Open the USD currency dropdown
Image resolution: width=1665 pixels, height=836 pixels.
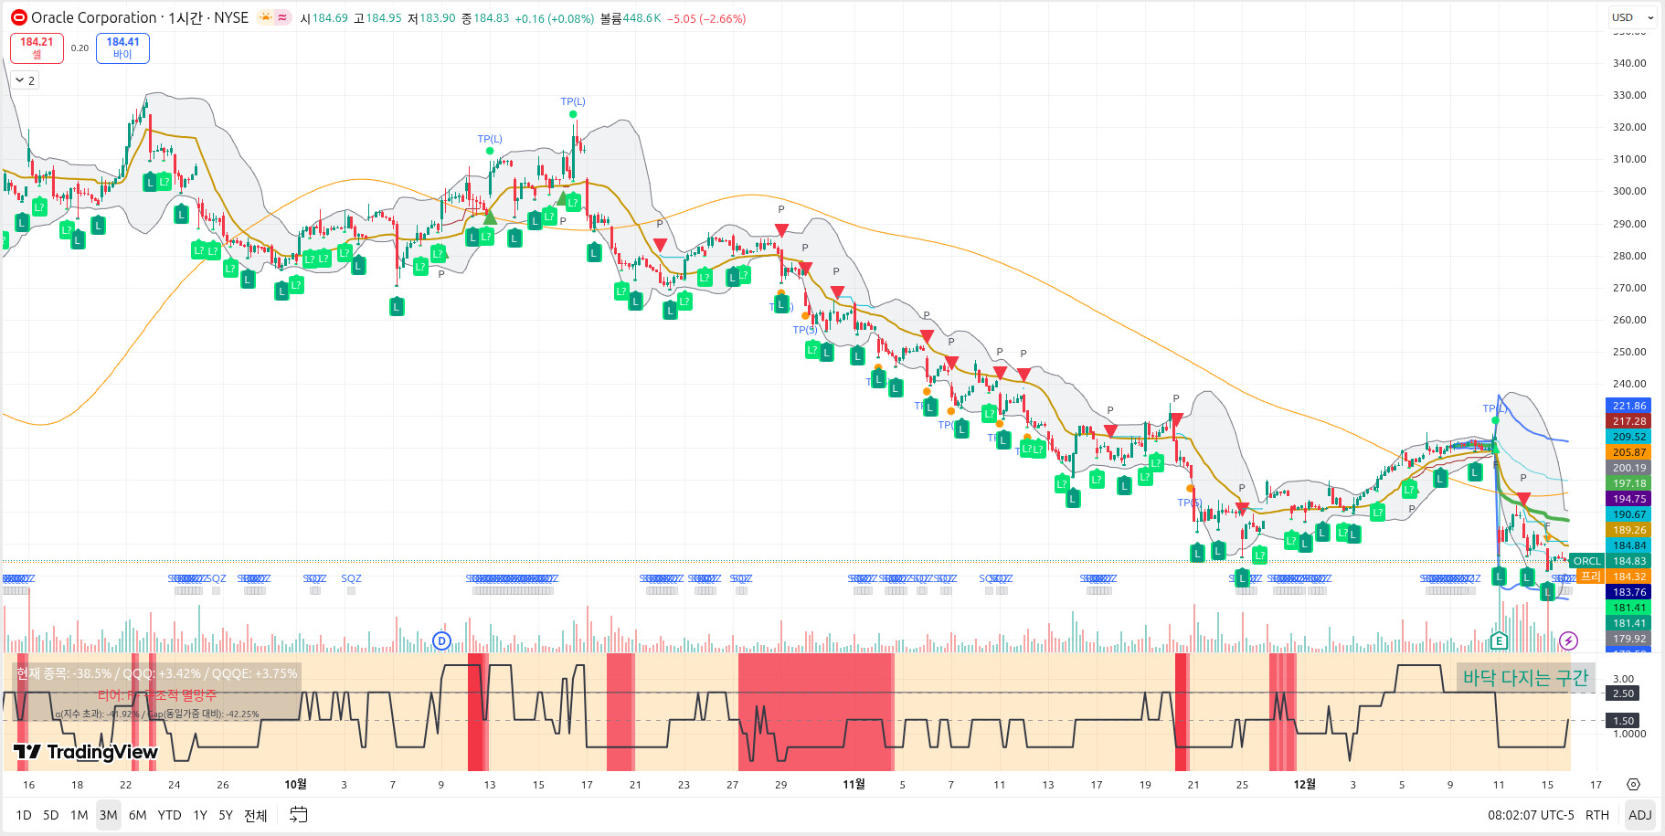1632,17
